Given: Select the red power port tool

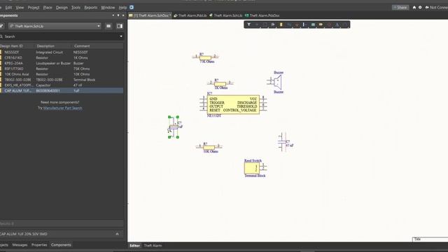Looking at the screenshot, I should click(x=297, y=25).
